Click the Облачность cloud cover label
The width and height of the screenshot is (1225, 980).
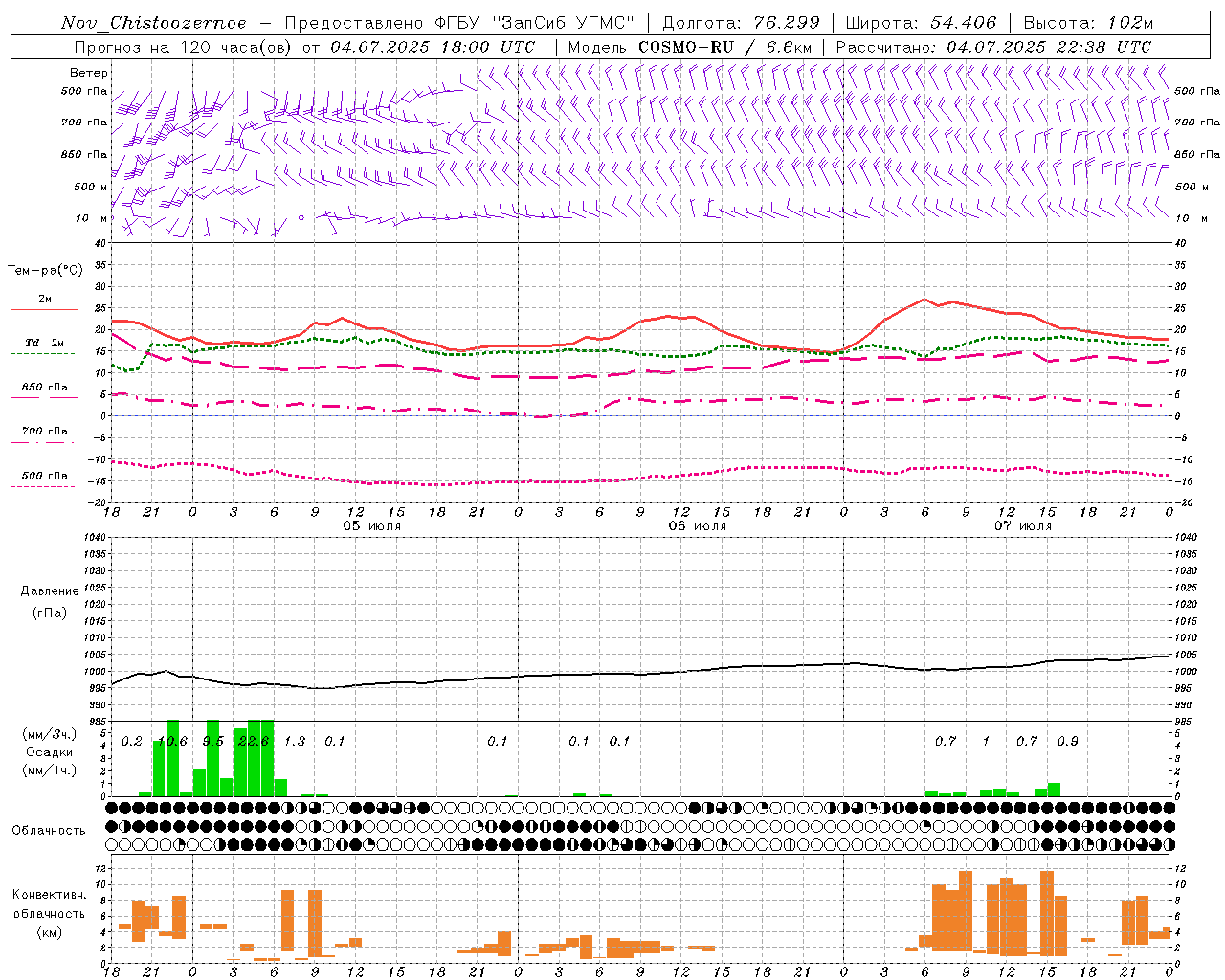[x=49, y=831]
